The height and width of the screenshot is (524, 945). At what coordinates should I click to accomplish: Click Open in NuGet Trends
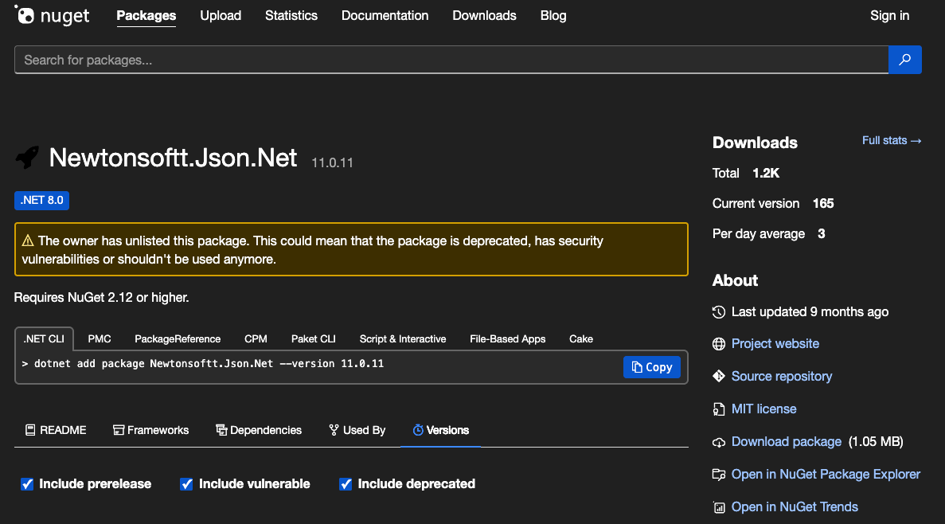point(795,507)
